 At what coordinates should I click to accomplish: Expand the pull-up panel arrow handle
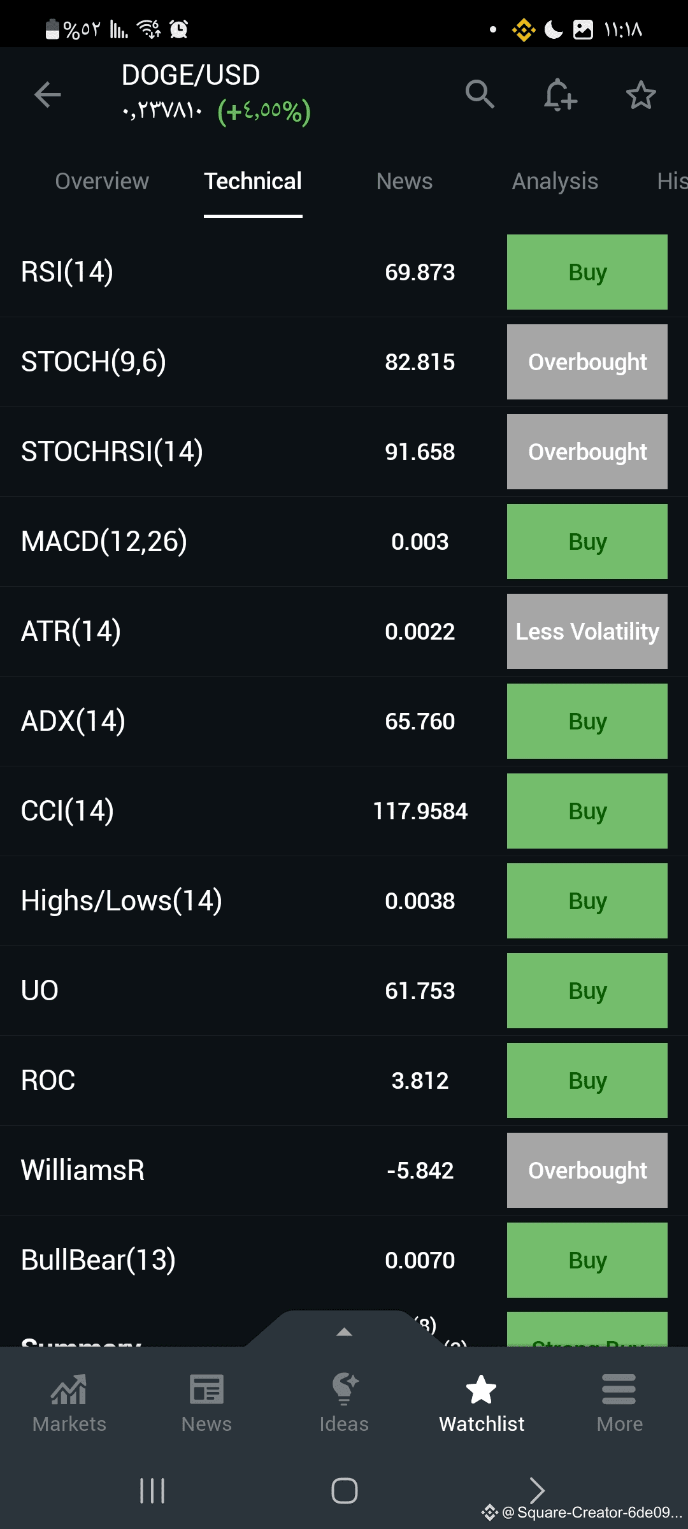pos(344,1330)
